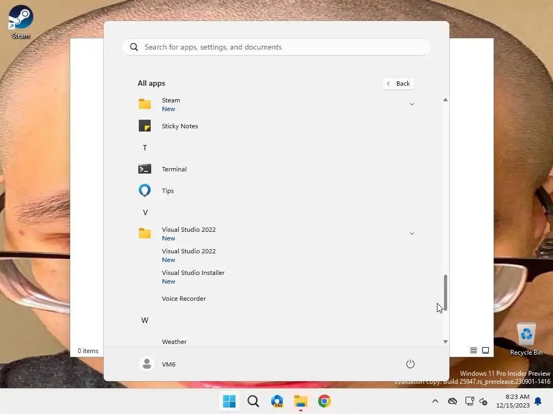Image resolution: width=553 pixels, height=414 pixels.
Task: Open the network tray icon
Action: 469,401
